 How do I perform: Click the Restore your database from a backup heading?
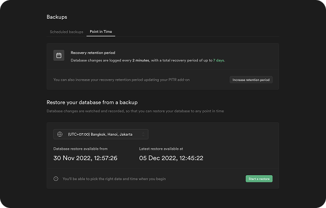(92, 102)
